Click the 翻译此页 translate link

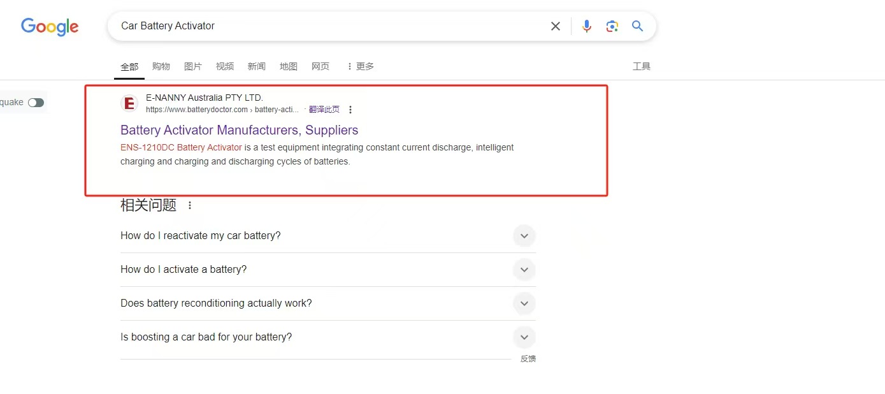[x=324, y=110]
